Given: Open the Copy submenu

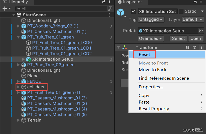Looking at the screenshot, I should point(167,96).
